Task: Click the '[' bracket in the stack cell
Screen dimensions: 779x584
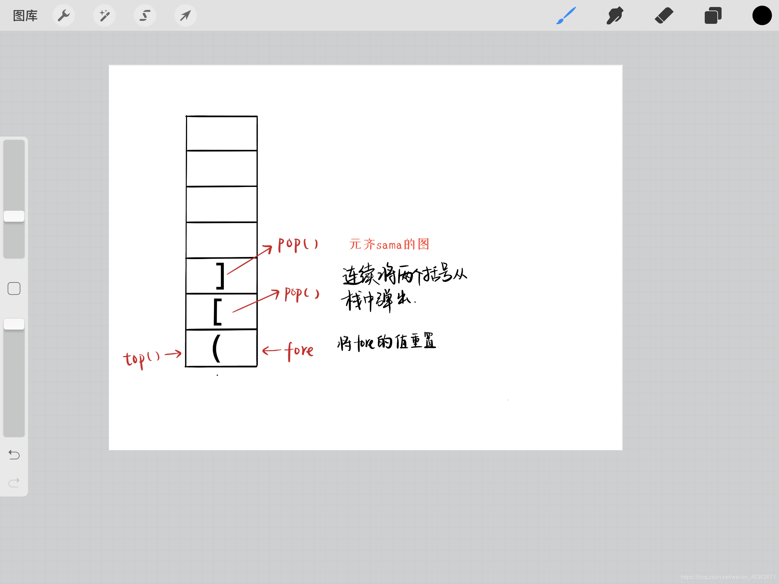Action: point(218,312)
